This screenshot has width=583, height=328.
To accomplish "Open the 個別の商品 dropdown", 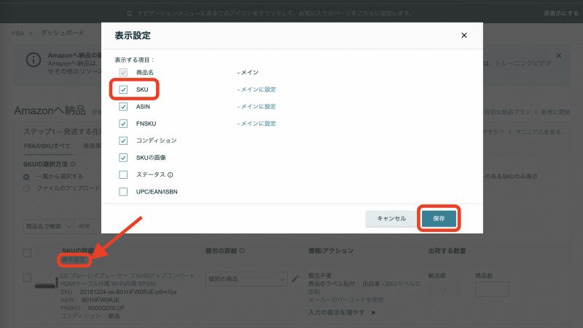I will pos(246,279).
